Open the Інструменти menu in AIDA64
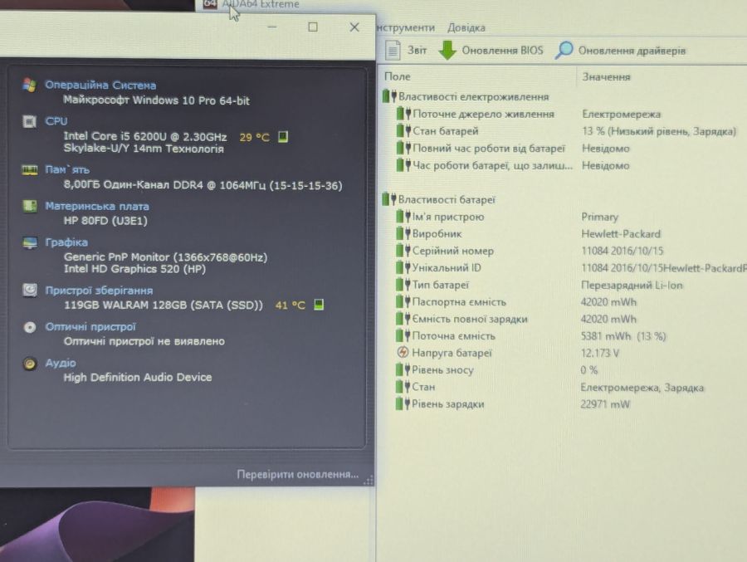The image size is (747, 562). coord(406,27)
